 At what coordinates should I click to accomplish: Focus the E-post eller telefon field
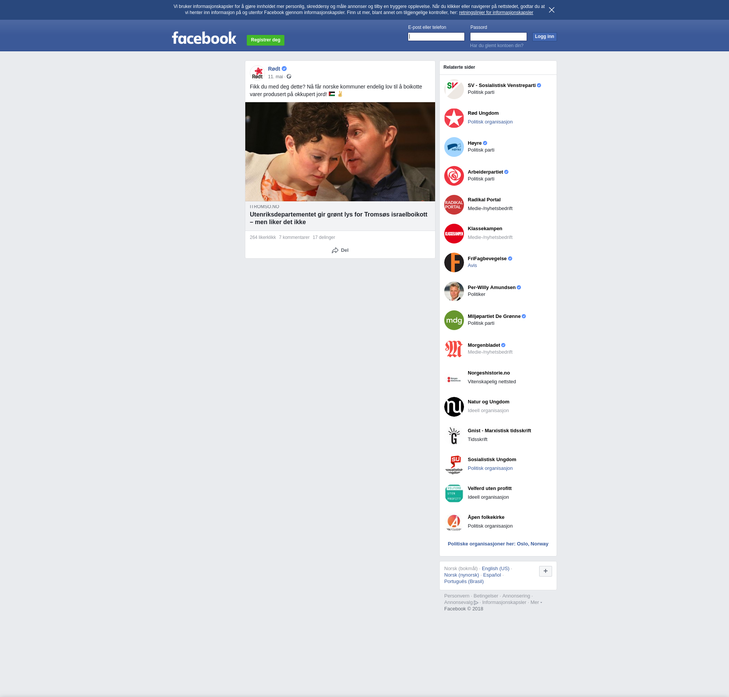436,36
